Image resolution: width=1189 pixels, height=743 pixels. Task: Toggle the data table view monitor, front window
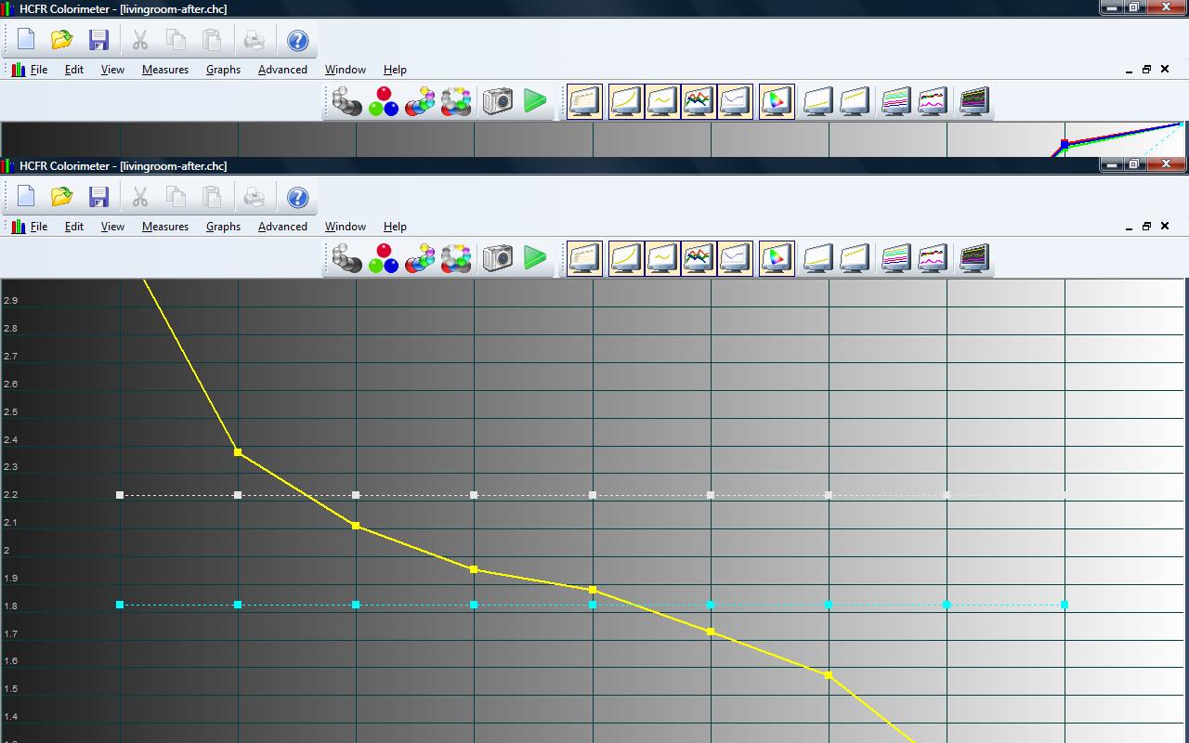pyautogui.click(x=584, y=258)
